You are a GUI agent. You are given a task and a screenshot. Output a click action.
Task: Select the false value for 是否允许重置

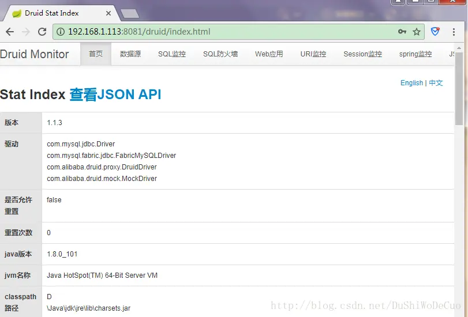(x=54, y=200)
